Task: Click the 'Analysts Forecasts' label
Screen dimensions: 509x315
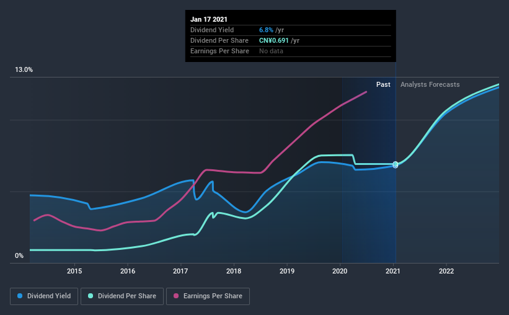Action: pyautogui.click(x=430, y=84)
